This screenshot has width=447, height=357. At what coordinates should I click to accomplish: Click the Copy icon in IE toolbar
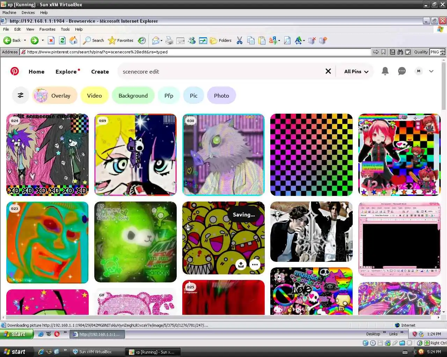251,40
